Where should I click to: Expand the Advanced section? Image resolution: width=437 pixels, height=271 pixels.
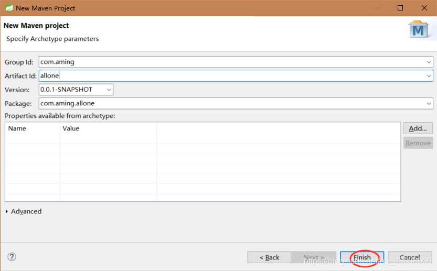click(x=7, y=211)
